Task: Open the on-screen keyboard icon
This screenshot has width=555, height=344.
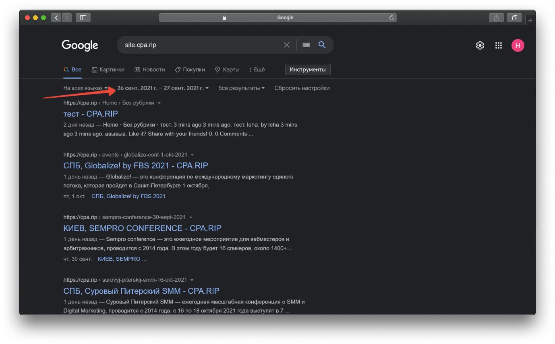Action: click(306, 45)
